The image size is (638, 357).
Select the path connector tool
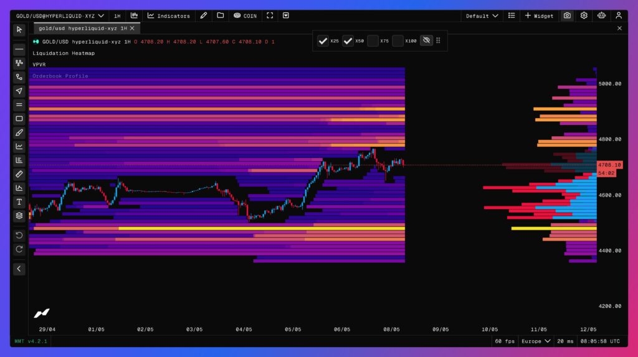pyautogui.click(x=19, y=76)
